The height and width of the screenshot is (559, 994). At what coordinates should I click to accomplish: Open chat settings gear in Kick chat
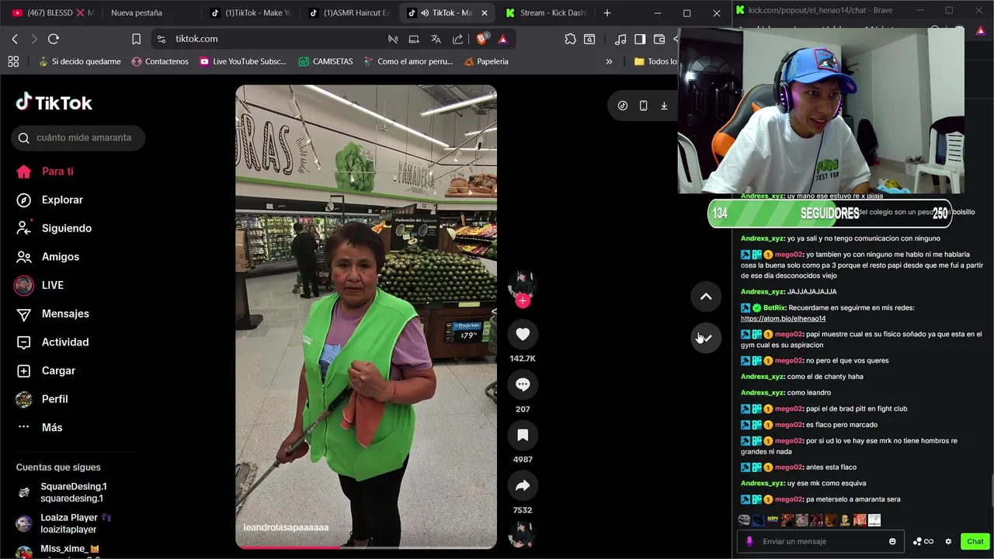[x=948, y=541]
